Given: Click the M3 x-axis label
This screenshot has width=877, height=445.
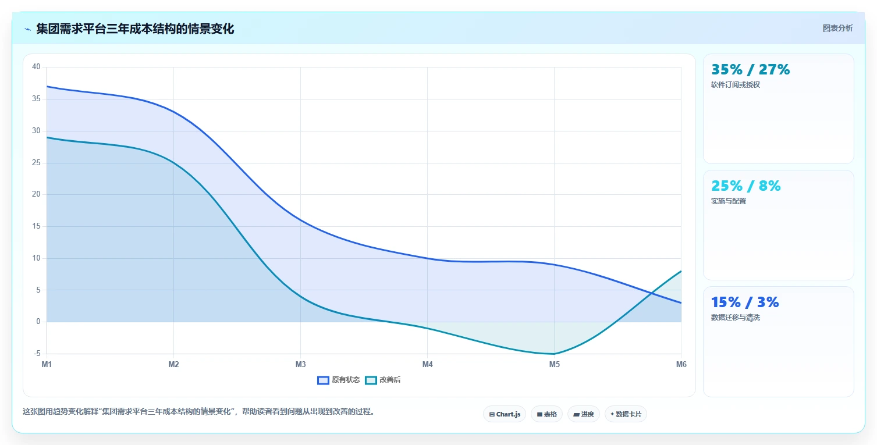Looking at the screenshot, I should pos(300,365).
